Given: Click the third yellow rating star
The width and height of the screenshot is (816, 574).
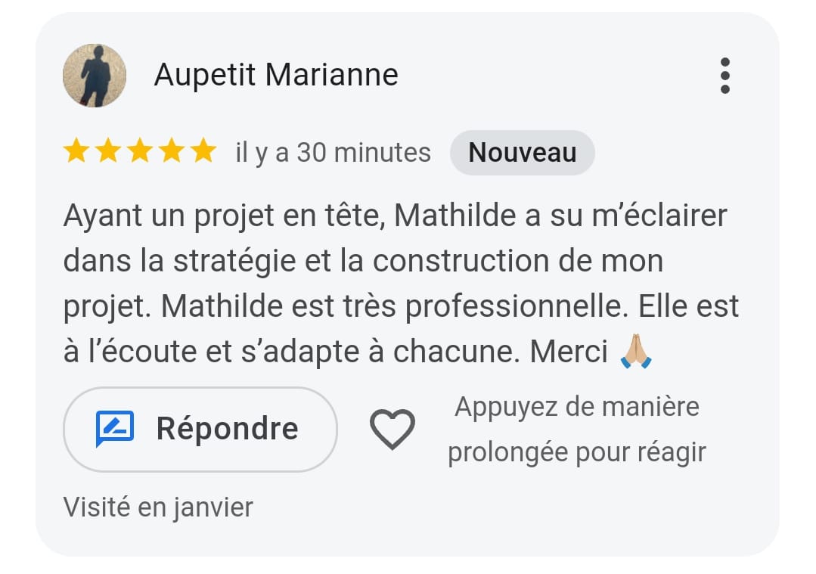Looking at the screenshot, I should [140, 151].
